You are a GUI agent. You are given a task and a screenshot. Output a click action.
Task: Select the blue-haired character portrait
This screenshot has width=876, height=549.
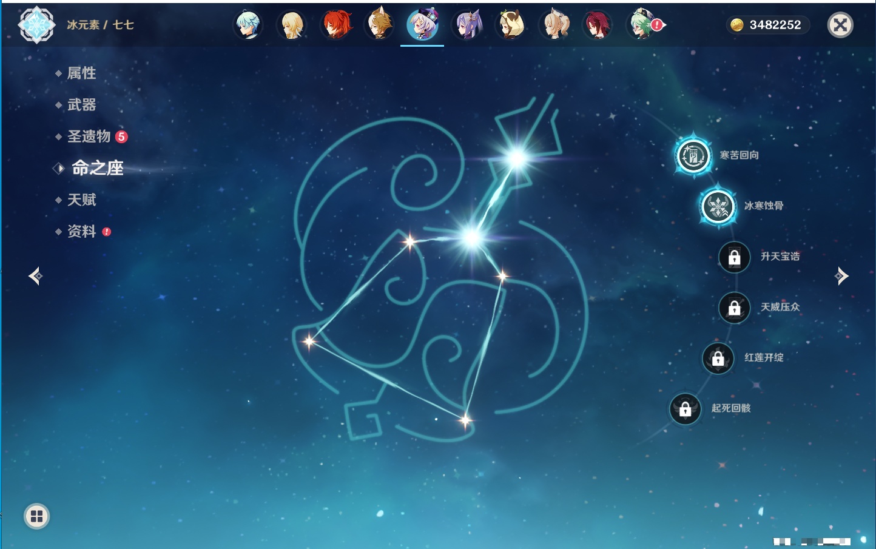point(248,25)
